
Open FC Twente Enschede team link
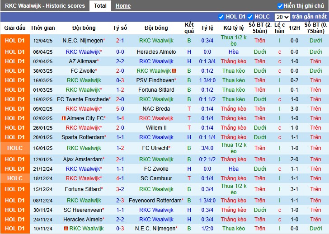[x=83, y=99]
